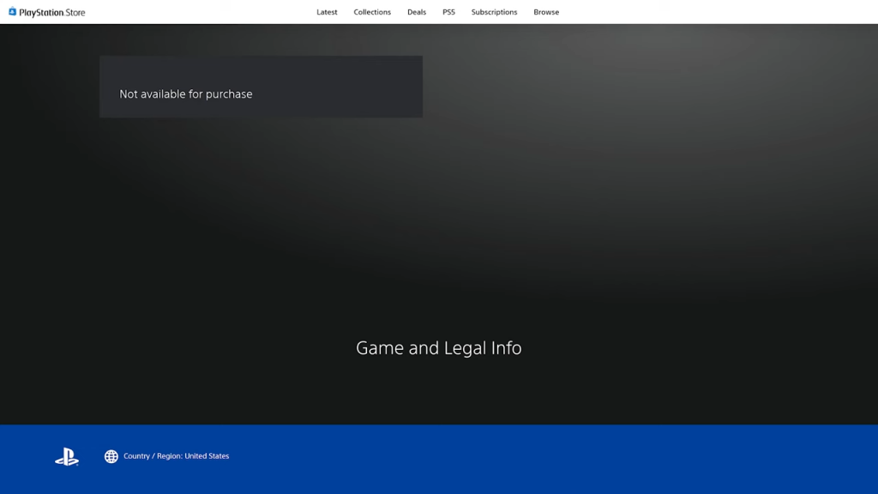Open the PS5 section

pyautogui.click(x=448, y=12)
